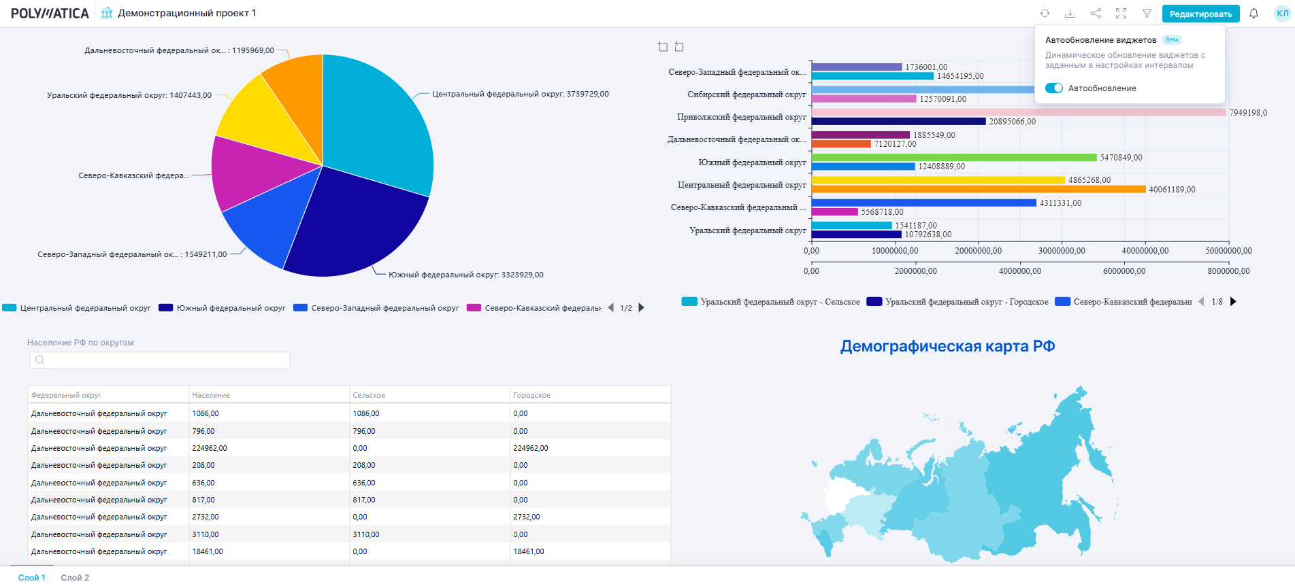Click the Редактировать button
This screenshot has height=584, width=1295.
1200,14
